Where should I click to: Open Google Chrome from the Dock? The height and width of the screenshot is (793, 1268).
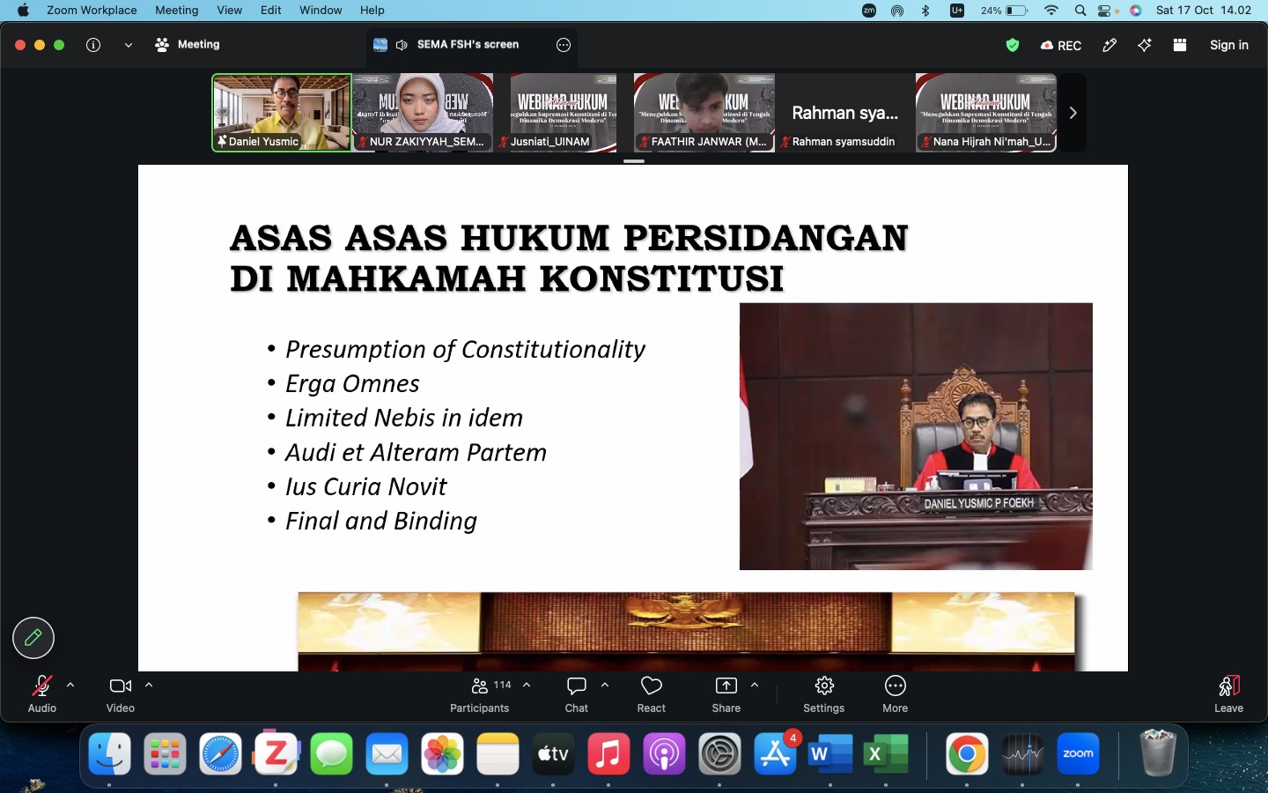[967, 755]
